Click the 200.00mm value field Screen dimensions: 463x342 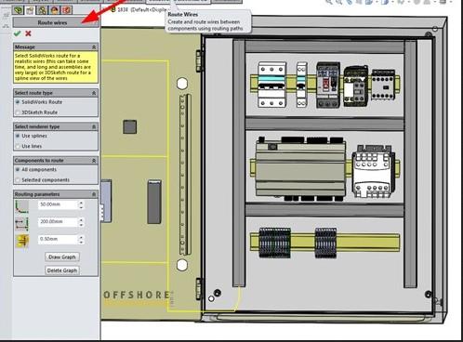(58, 221)
